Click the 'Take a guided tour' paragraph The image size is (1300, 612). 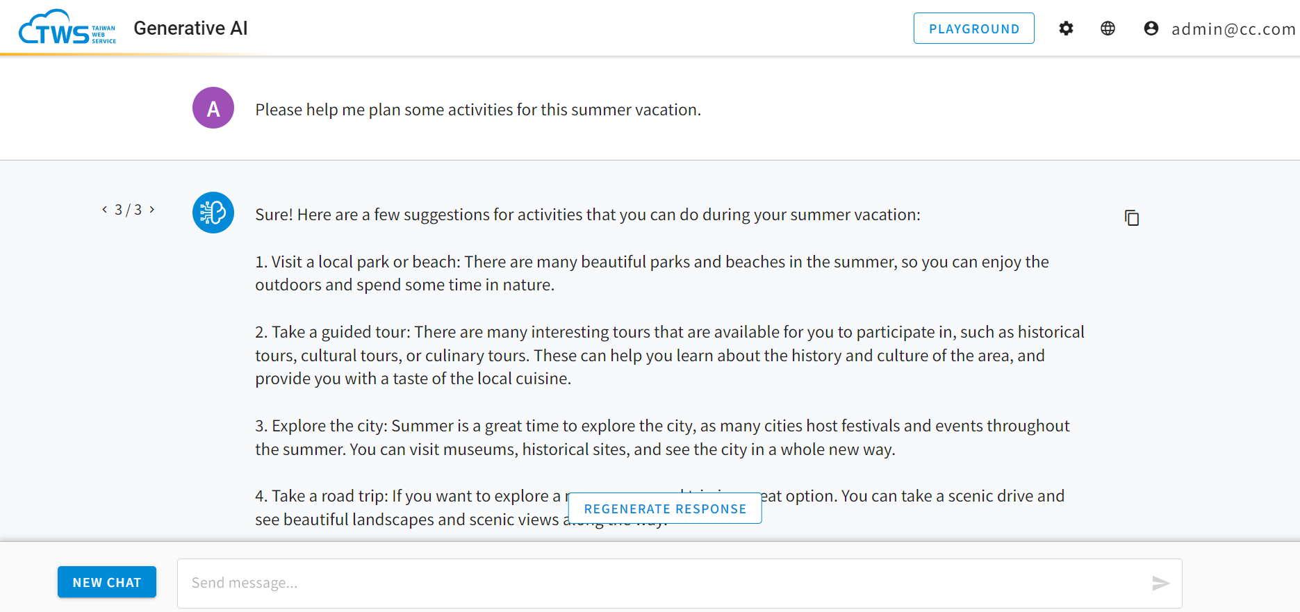[x=670, y=355]
